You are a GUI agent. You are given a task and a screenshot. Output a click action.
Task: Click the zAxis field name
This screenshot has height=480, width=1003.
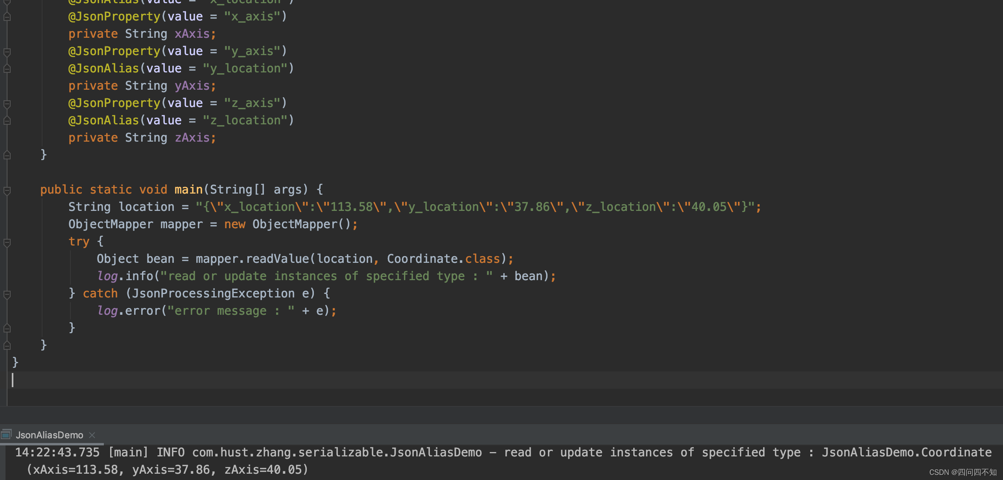coord(192,138)
